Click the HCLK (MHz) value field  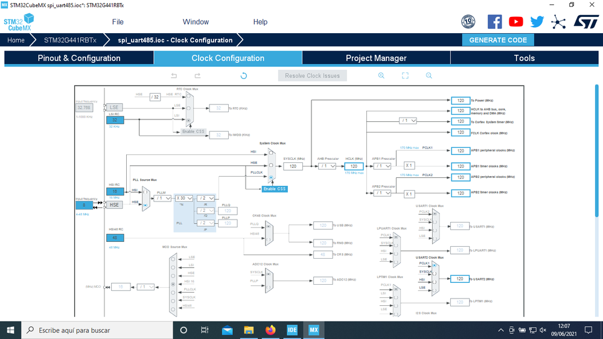(x=354, y=166)
